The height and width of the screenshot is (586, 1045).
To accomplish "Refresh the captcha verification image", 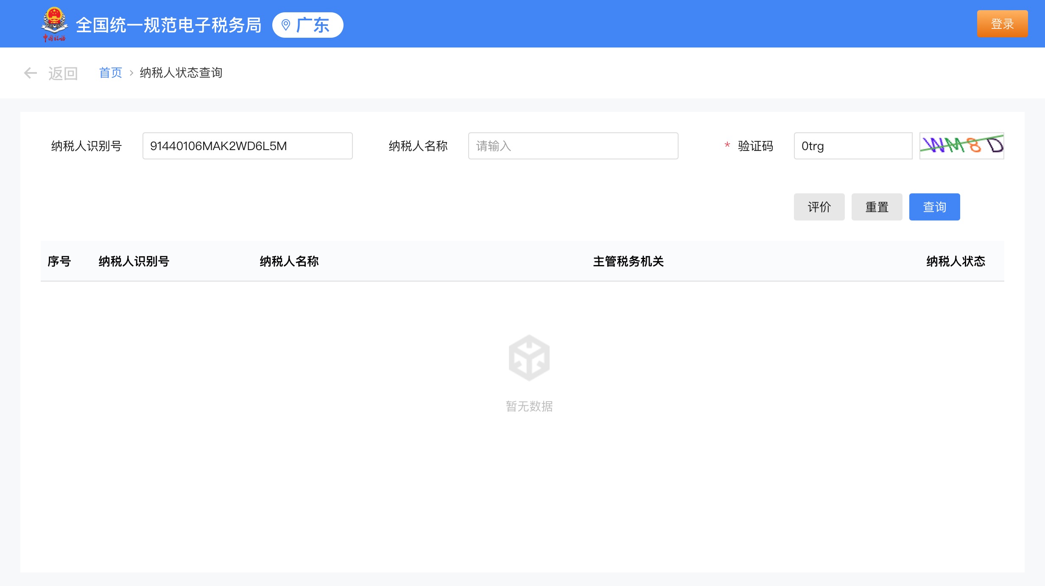I will point(961,146).
